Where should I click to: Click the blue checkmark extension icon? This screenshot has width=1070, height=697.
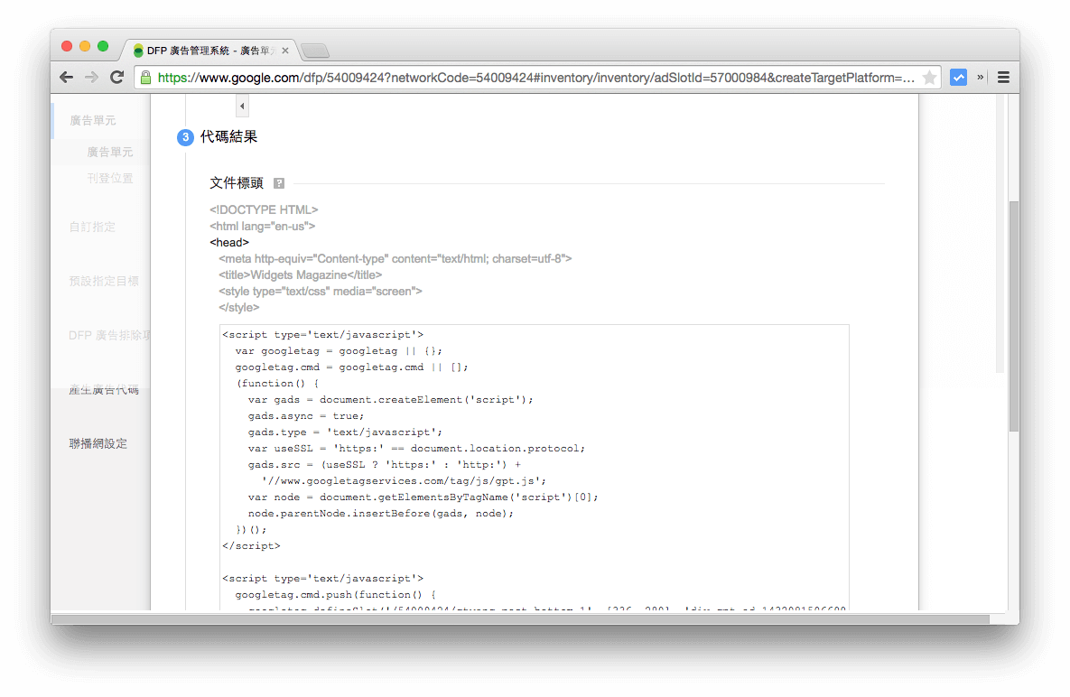pos(959,77)
